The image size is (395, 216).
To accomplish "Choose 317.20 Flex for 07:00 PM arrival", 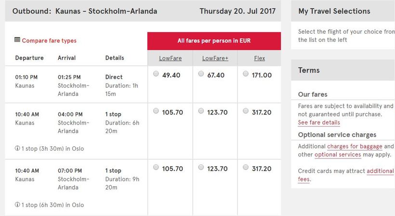I will (246, 167).
